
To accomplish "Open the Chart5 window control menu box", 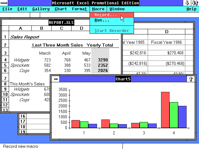I will pyautogui.click(x=56, y=79).
